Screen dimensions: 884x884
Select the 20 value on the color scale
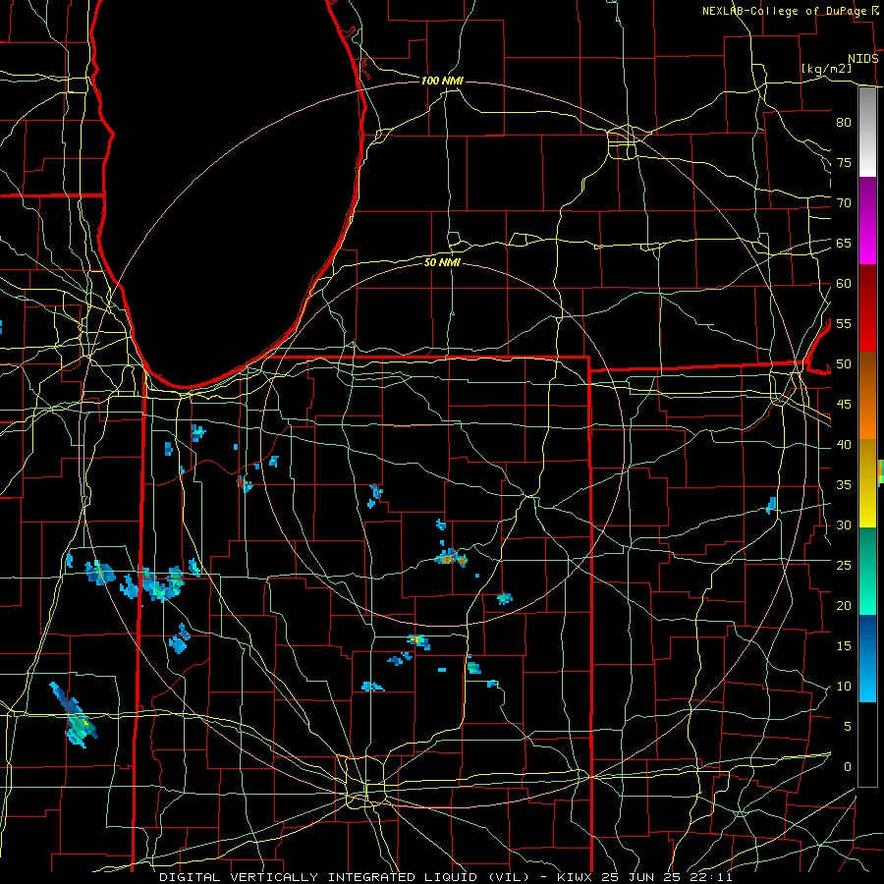click(x=844, y=605)
